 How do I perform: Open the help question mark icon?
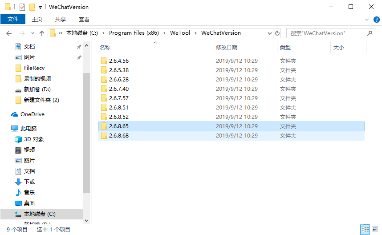[x=376, y=20]
